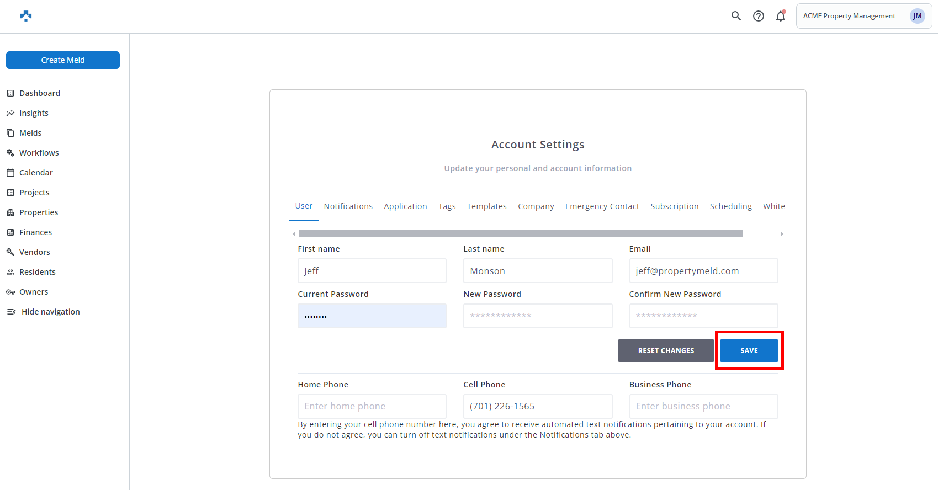The height and width of the screenshot is (490, 938).
Task: Open search with the magnifier icon
Action: [736, 16]
